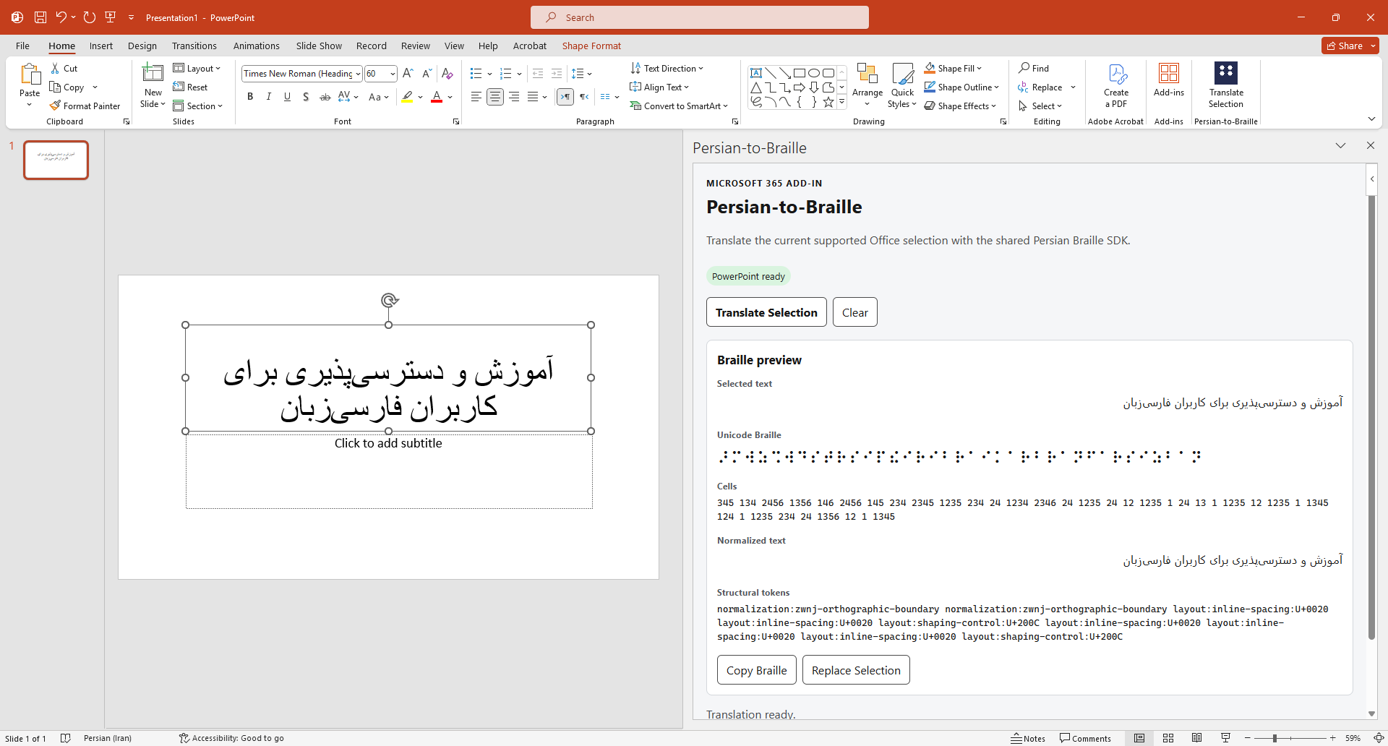The width and height of the screenshot is (1388, 746).
Task: Open the Shape Format tab
Action: pos(591,46)
